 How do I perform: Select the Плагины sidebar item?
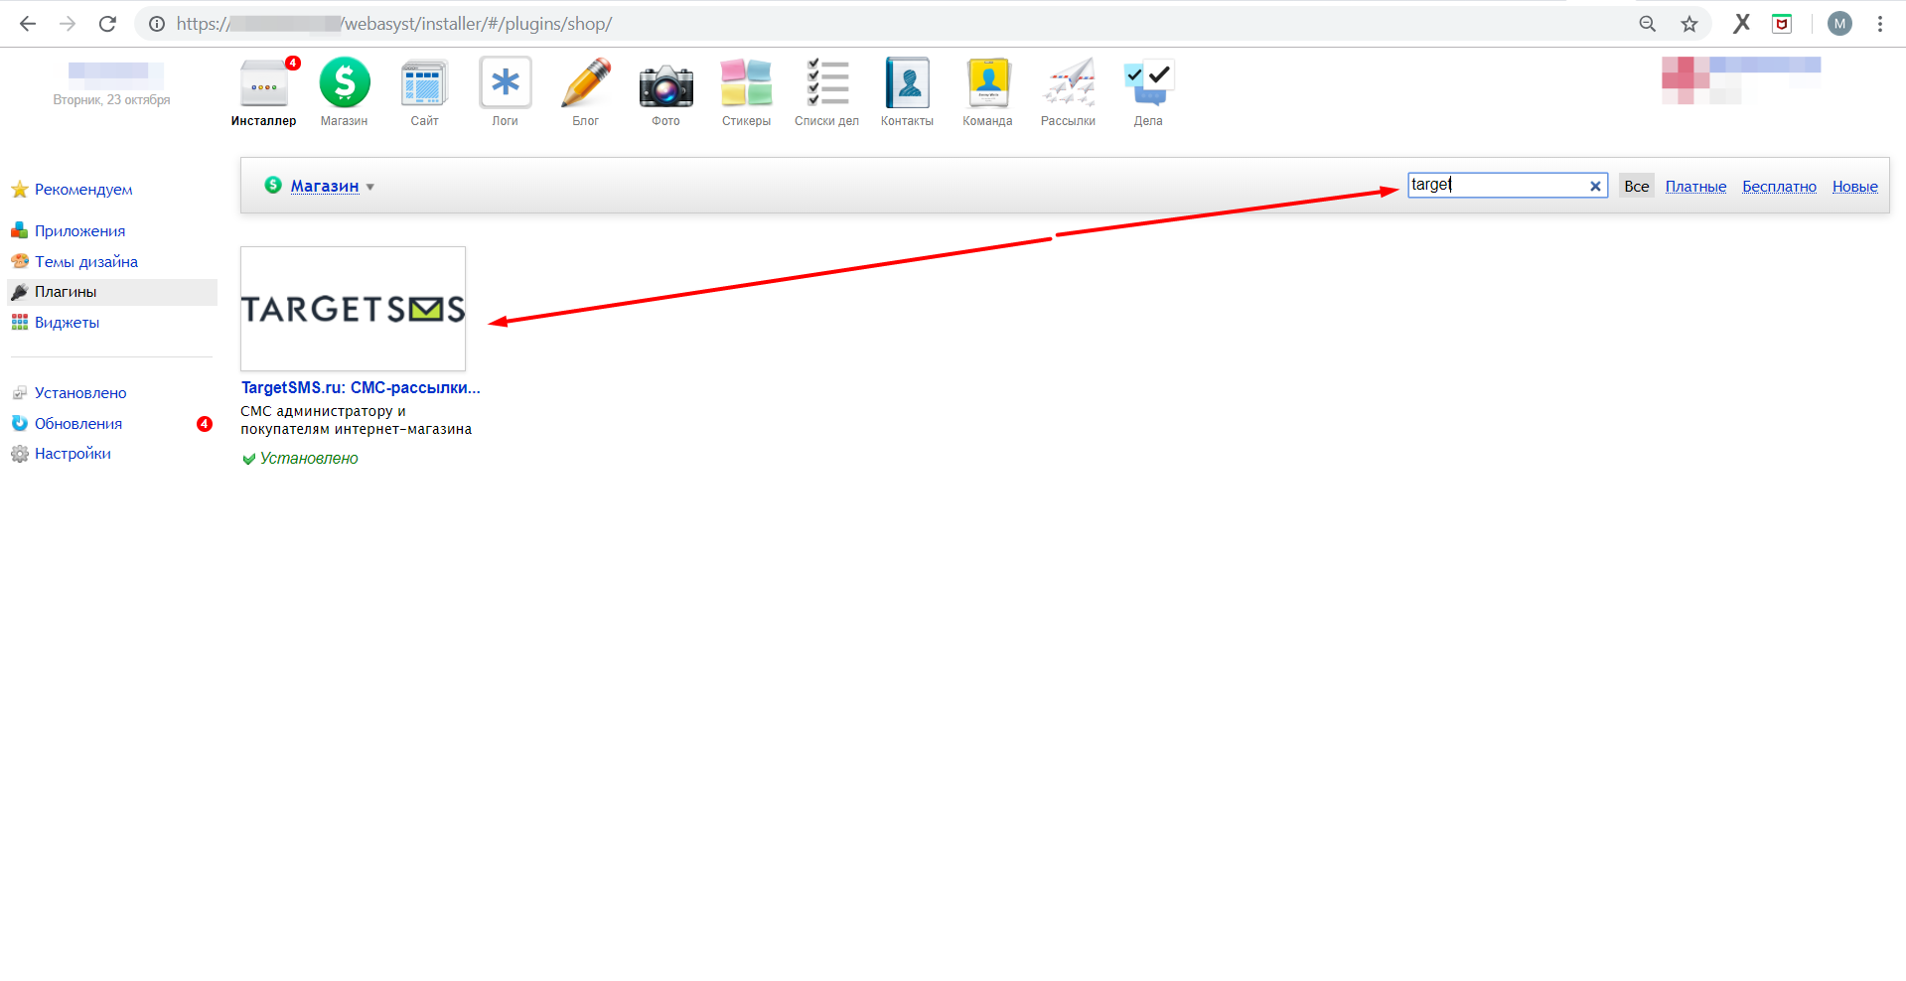[112, 292]
